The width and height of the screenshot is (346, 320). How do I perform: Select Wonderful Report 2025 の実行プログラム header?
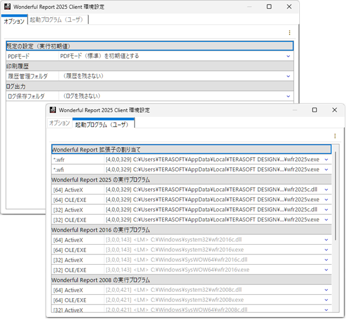(x=191, y=180)
